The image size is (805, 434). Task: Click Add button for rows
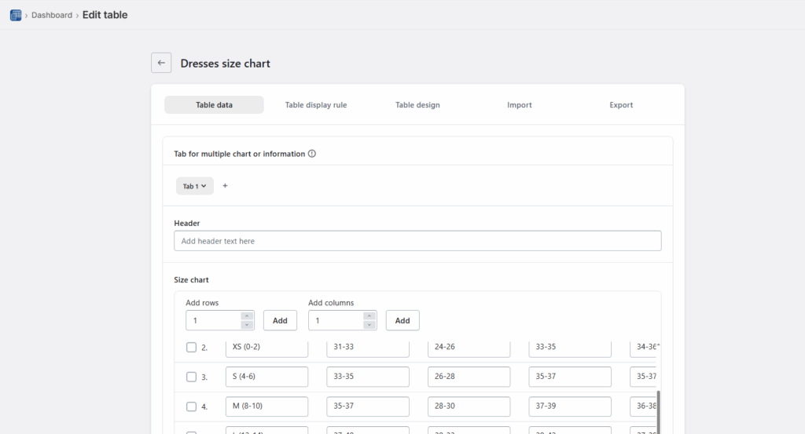(x=280, y=320)
